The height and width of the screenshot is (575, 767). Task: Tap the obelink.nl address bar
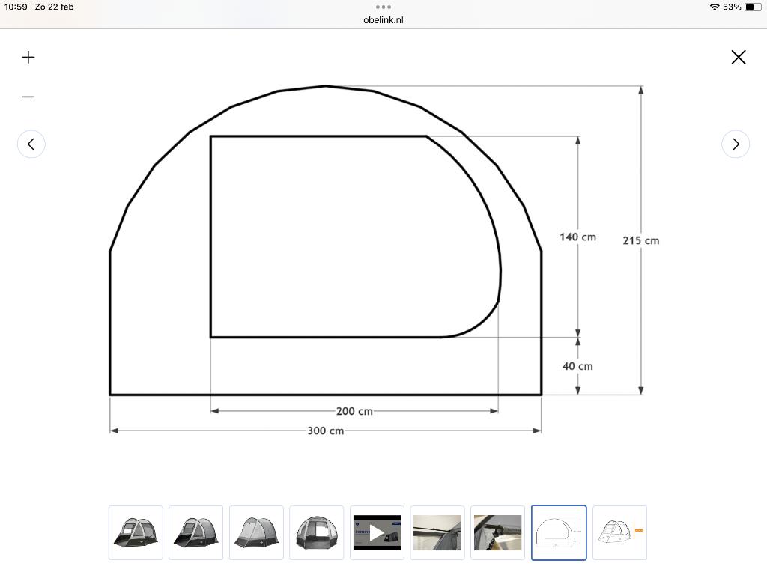point(383,20)
